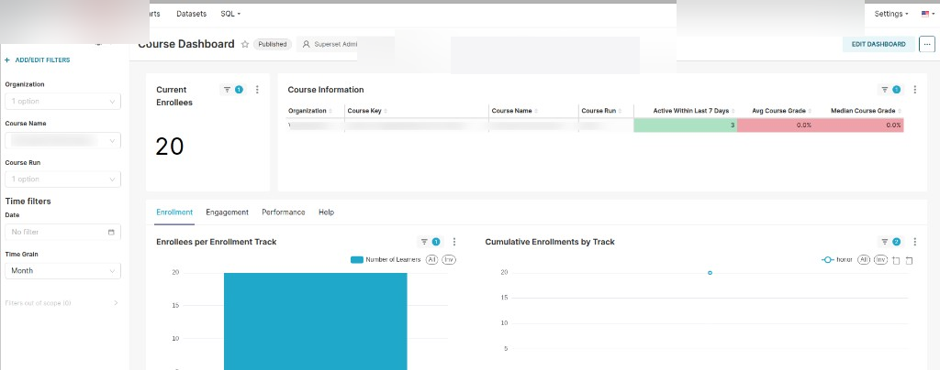Click the calendar icon in the Date filter
The width and height of the screenshot is (940, 370).
pos(111,232)
